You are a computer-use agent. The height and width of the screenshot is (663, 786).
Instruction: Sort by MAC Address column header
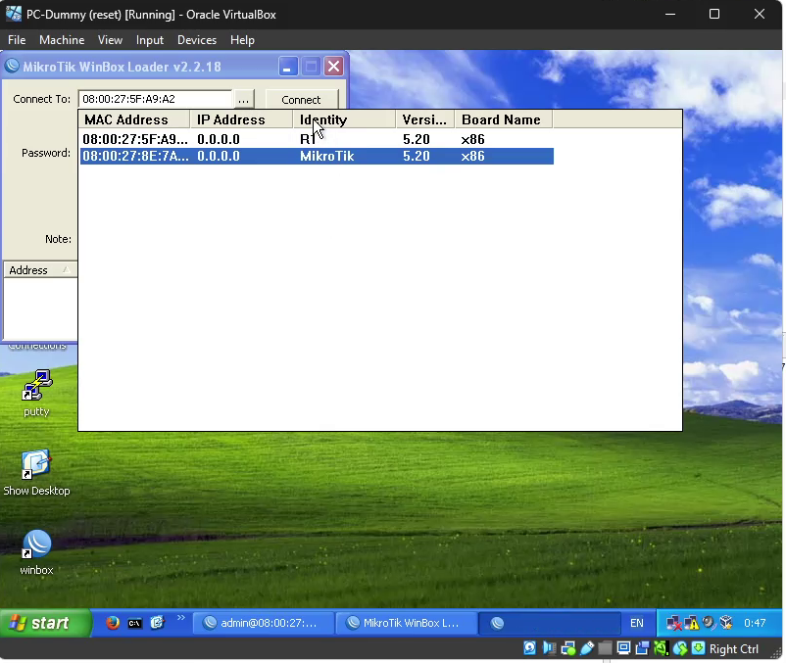[x=134, y=119]
